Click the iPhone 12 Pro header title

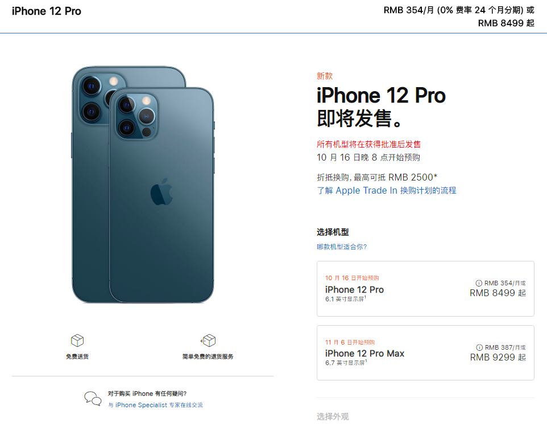pyautogui.click(x=47, y=11)
